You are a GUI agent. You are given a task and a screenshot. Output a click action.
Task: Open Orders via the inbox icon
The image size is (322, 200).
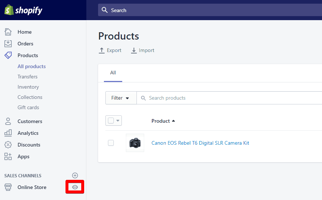point(8,44)
